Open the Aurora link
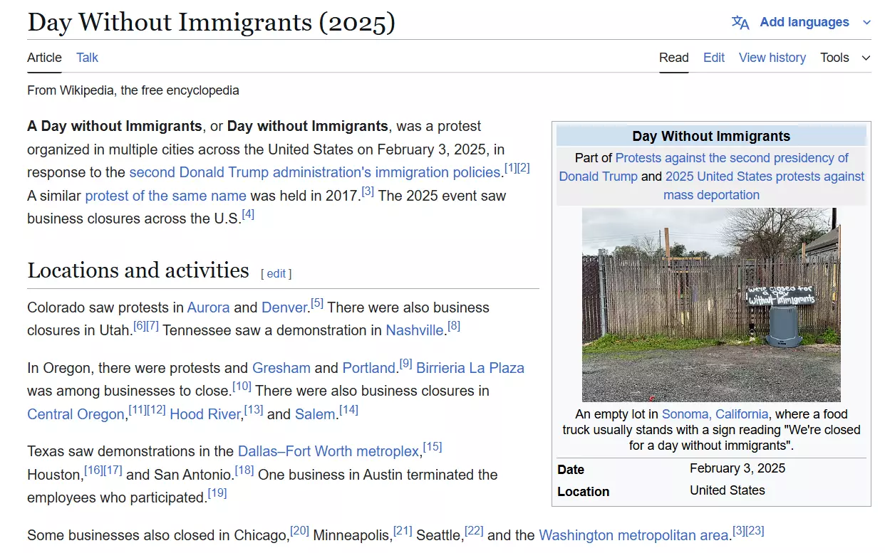 point(208,307)
